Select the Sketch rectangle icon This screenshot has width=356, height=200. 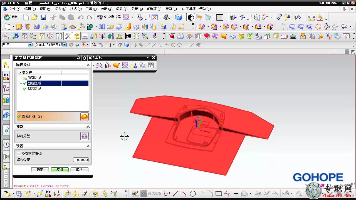point(8,27)
